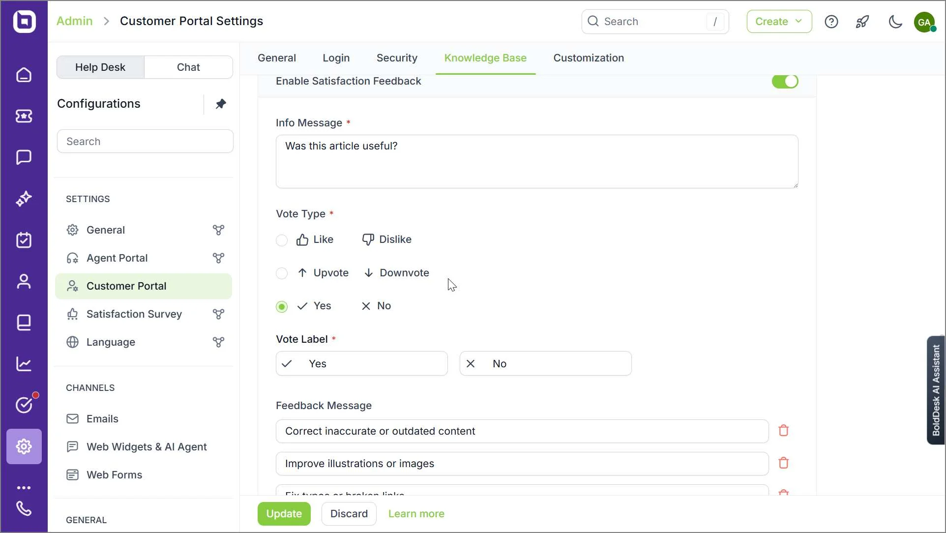Screen dimensions: 946x533
Task: Expand the sidebar's more options ellipsis
Action: (x=24, y=487)
